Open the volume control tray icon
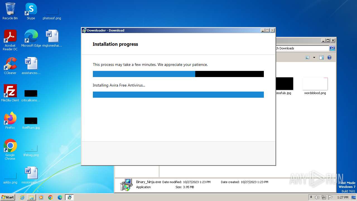The image size is (357, 201). point(317,197)
